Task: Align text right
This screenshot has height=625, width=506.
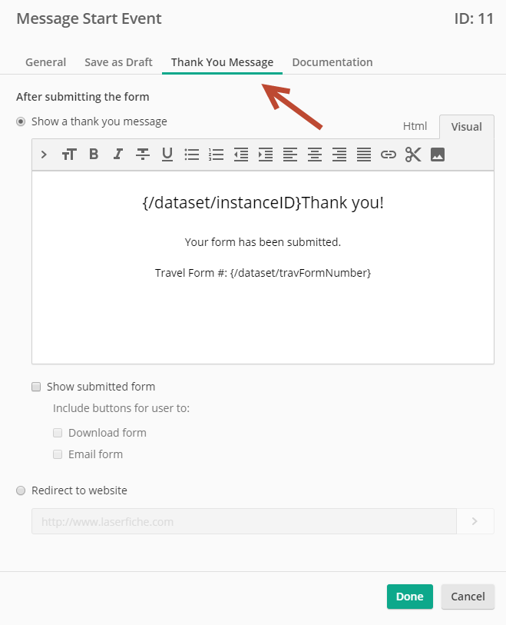Action: point(339,155)
